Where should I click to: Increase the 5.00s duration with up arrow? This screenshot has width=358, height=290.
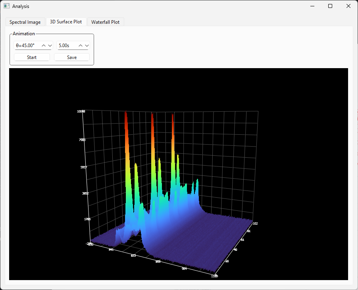click(81, 46)
